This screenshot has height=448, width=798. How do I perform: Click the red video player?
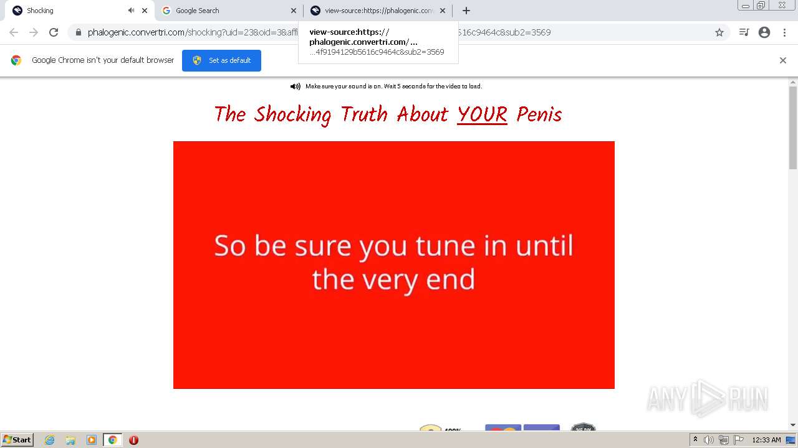(x=394, y=265)
